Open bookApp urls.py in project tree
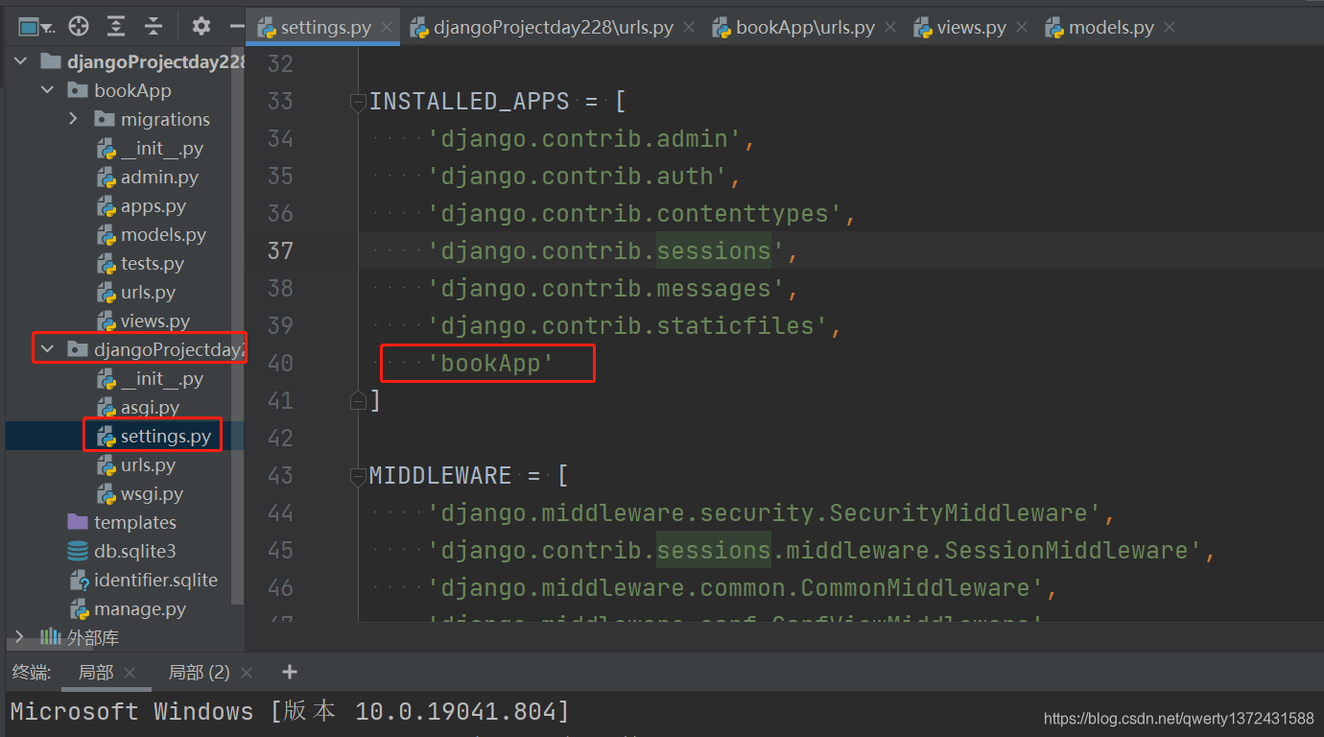 click(148, 293)
